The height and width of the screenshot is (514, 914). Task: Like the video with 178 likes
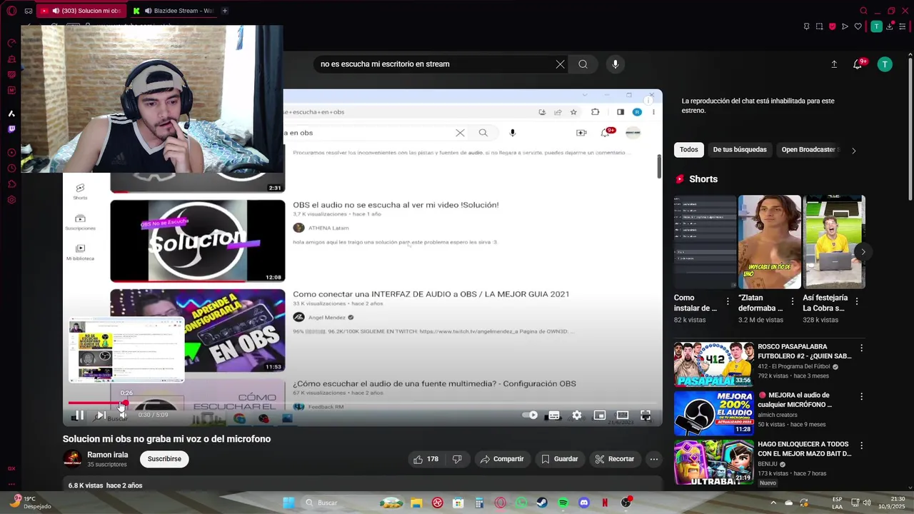click(x=426, y=459)
